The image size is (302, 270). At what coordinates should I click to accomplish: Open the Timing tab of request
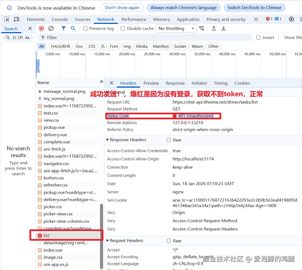(x=221, y=83)
